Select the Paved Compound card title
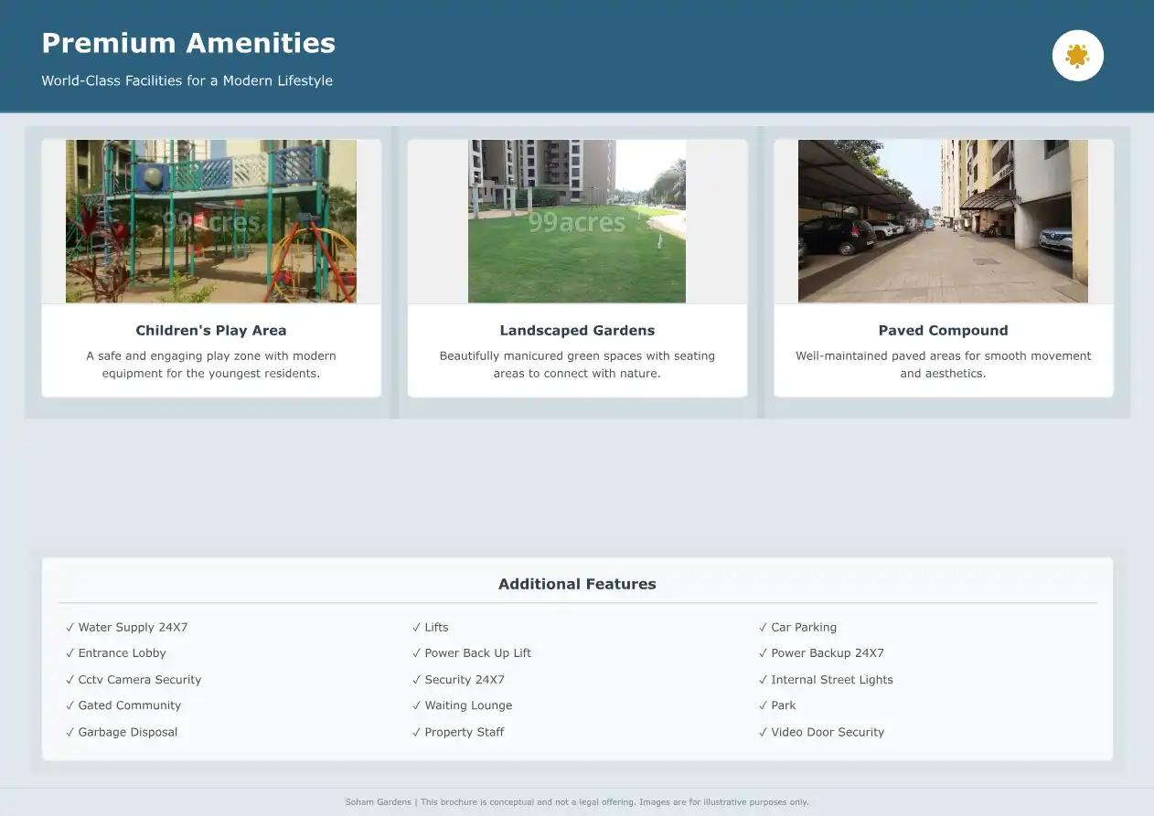This screenshot has height=816, width=1154. (x=943, y=331)
